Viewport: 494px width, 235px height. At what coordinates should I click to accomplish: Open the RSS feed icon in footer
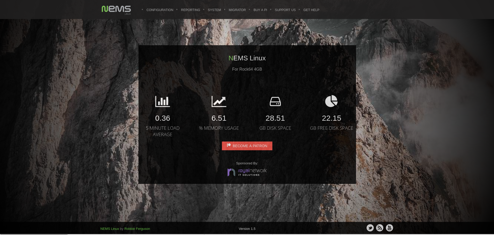point(380,228)
